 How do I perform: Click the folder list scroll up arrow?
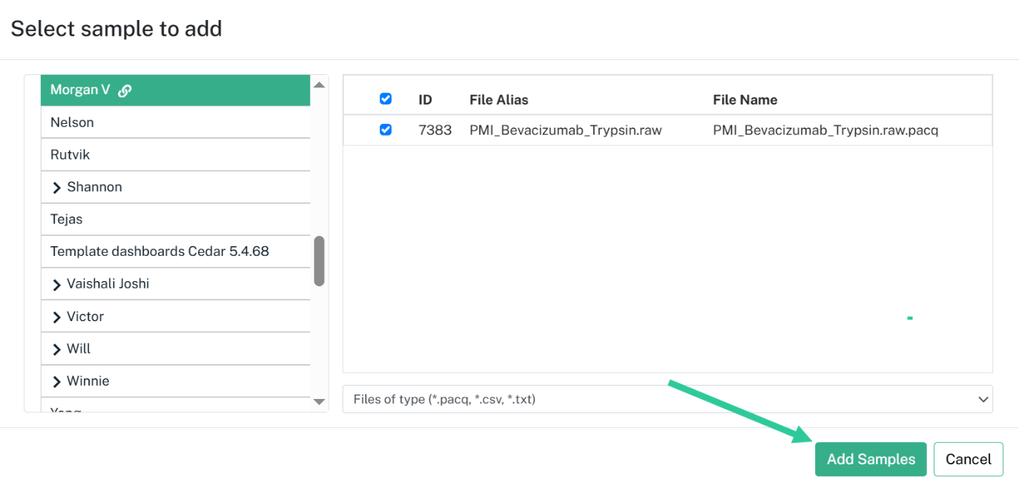(320, 85)
